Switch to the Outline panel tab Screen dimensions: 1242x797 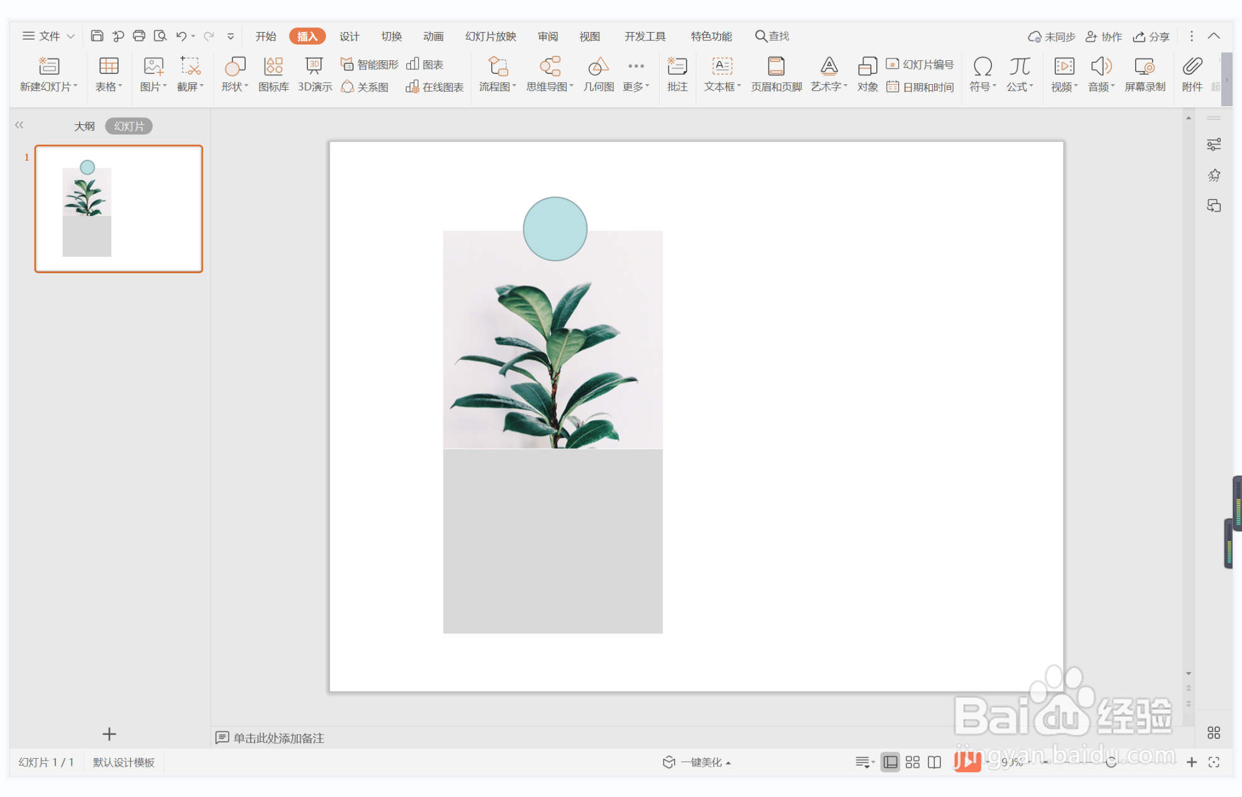[84, 126]
